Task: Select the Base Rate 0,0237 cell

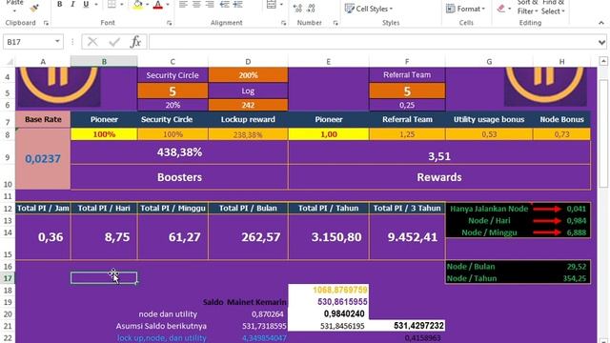Action: point(43,158)
